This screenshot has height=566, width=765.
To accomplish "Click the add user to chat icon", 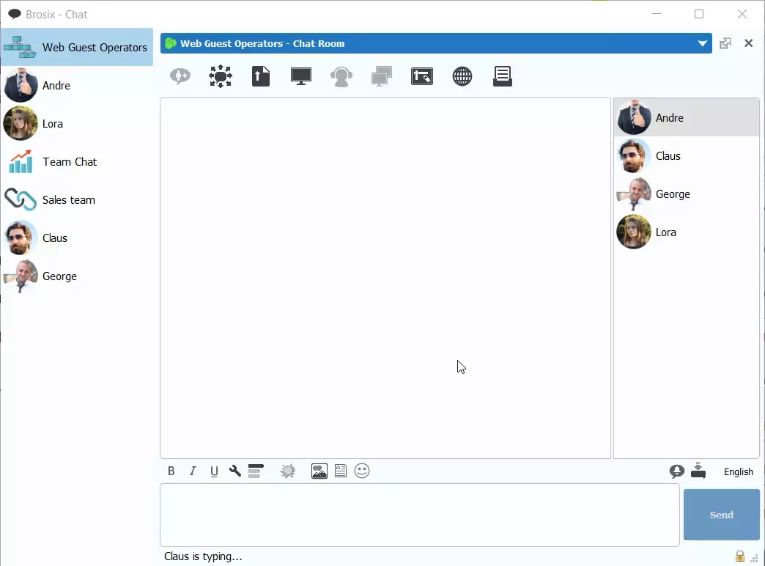I will coord(180,76).
